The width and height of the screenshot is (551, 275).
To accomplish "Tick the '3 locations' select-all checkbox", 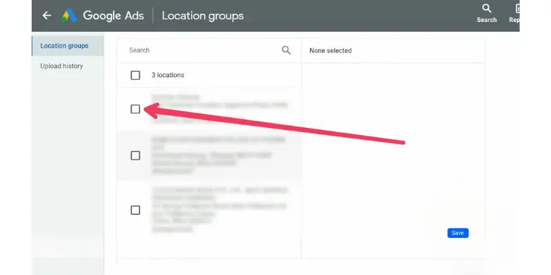I will [x=135, y=75].
